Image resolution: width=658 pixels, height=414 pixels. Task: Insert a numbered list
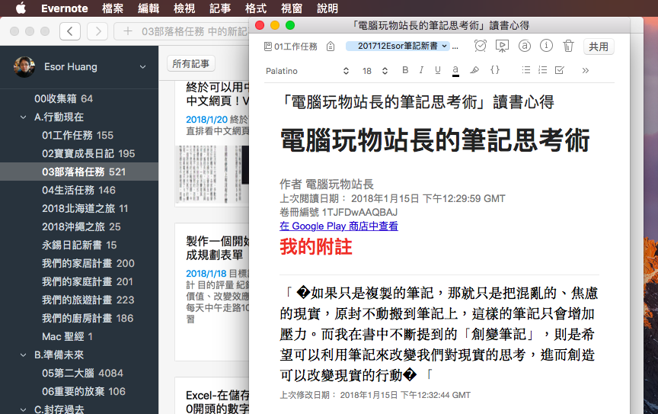coord(542,70)
